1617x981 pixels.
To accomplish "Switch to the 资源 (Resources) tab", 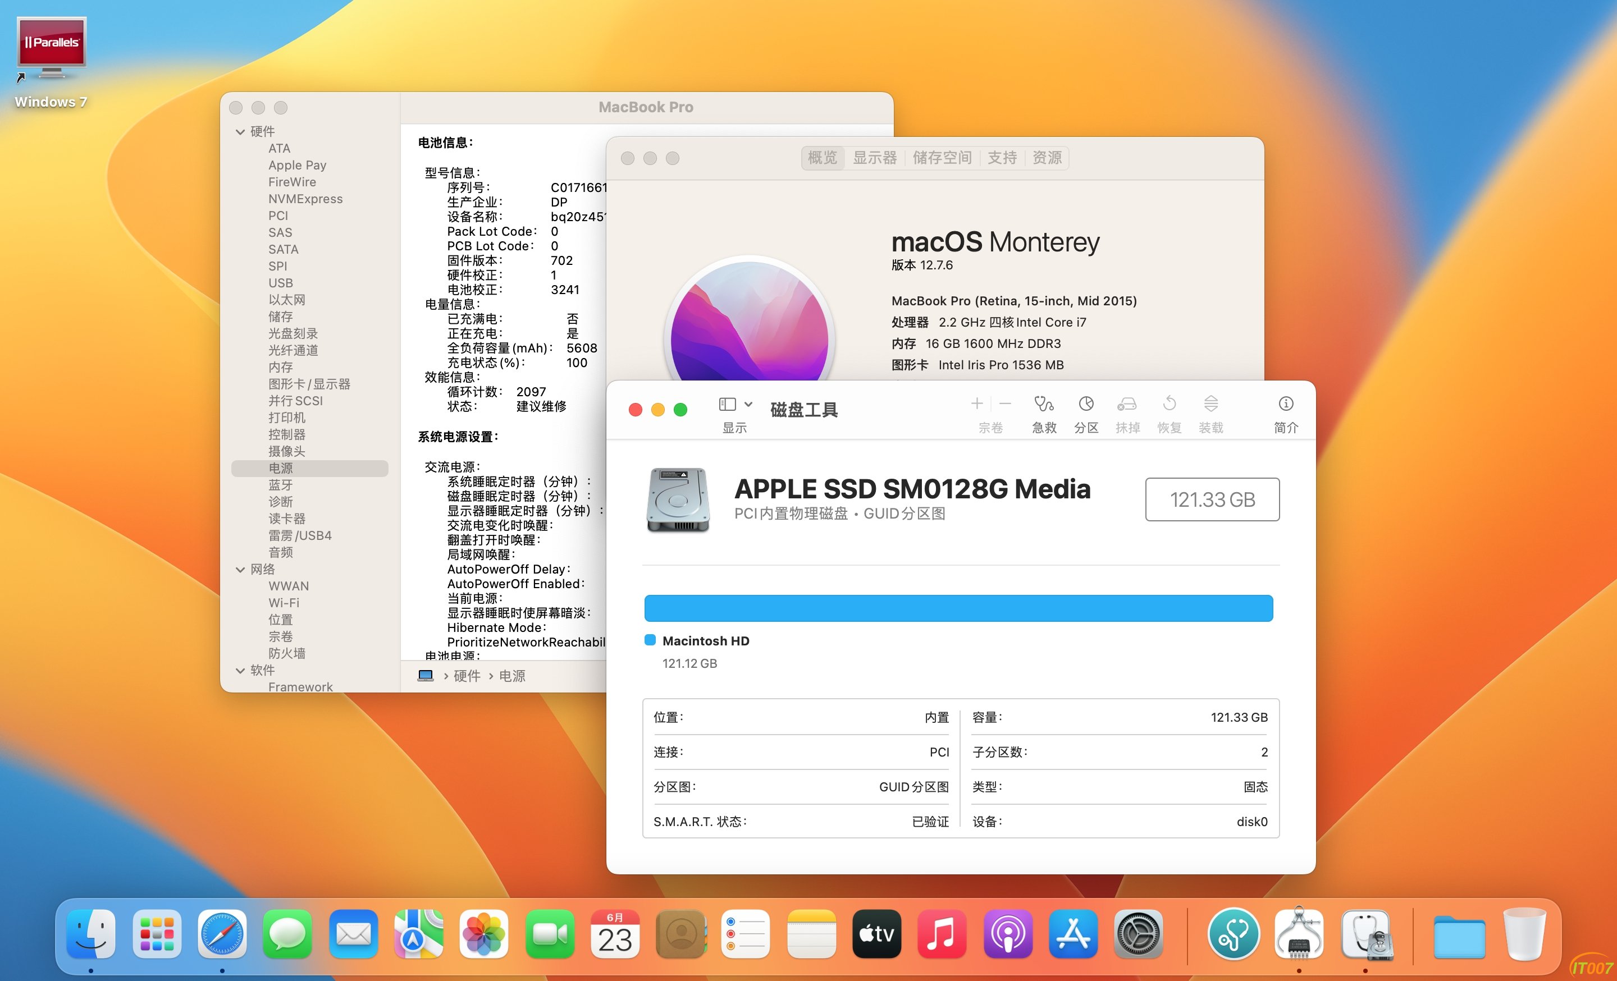I will click(x=1047, y=158).
